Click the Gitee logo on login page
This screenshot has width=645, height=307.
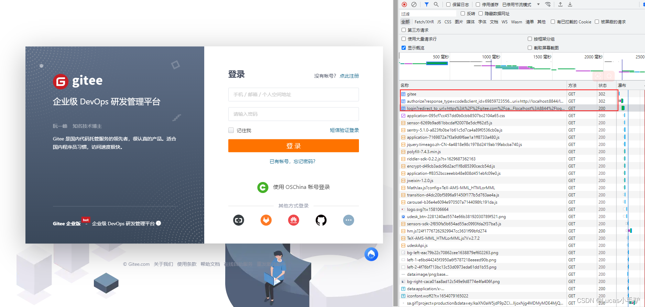(x=78, y=81)
